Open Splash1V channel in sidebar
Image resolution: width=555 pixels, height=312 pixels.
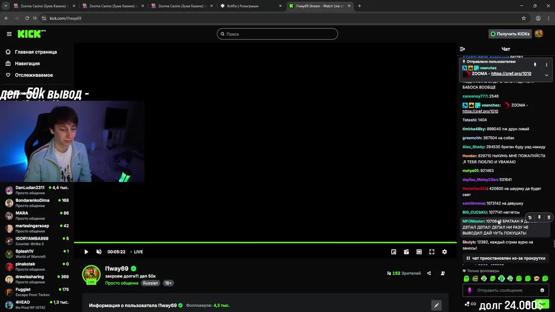(37, 253)
